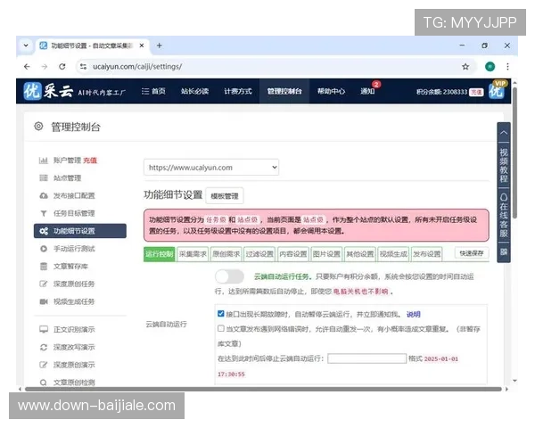Close the 功能细节设置 browser tab
The width and height of the screenshot is (535, 428).
[x=142, y=45]
